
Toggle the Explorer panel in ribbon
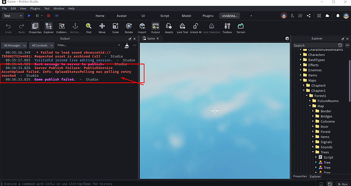[x=48, y=28]
